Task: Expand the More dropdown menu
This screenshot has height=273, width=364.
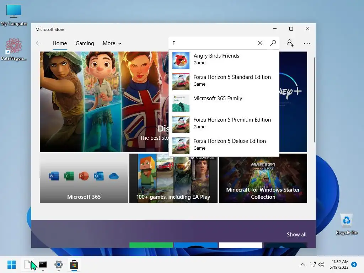Action: pos(112,43)
